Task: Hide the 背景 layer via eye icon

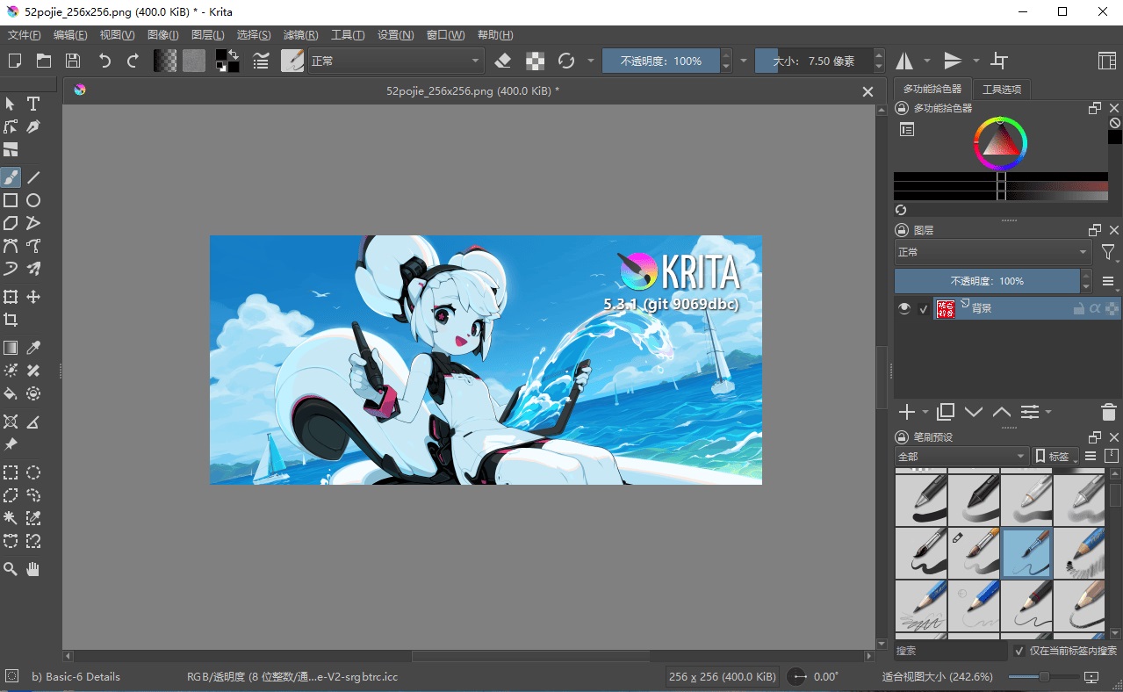Action: coord(904,308)
